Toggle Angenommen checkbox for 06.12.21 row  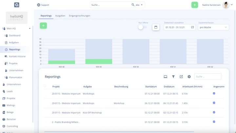point(214,103)
